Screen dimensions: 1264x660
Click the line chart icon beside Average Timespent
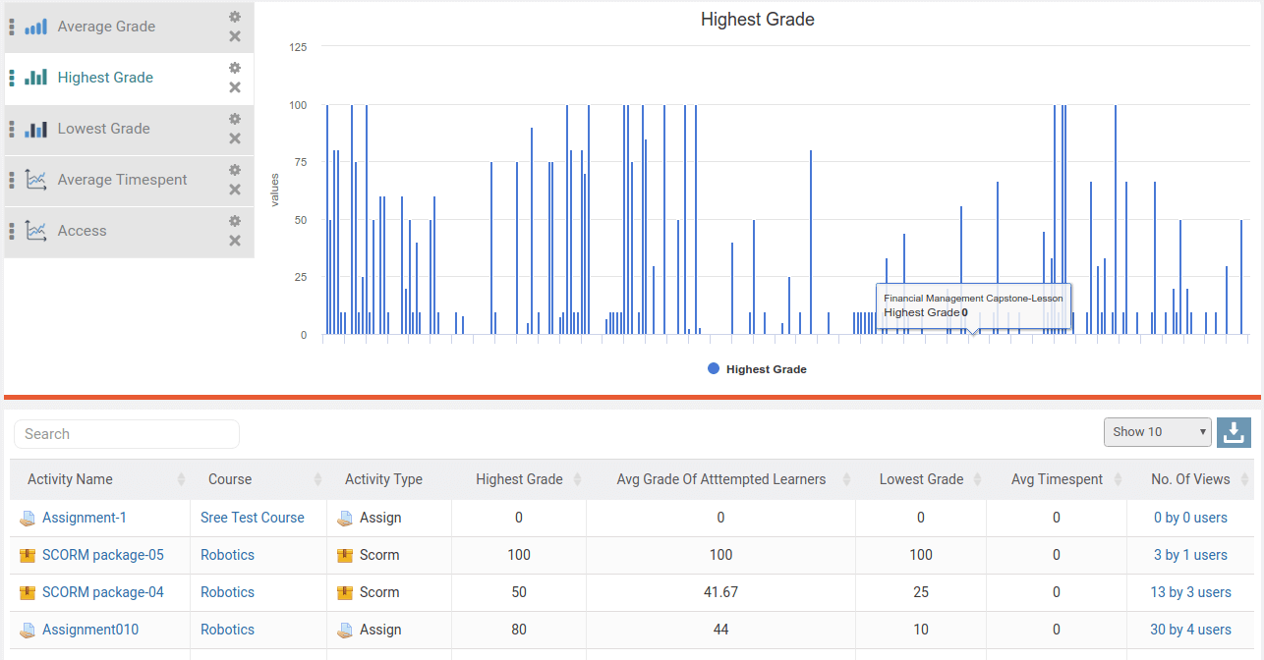[x=36, y=179]
